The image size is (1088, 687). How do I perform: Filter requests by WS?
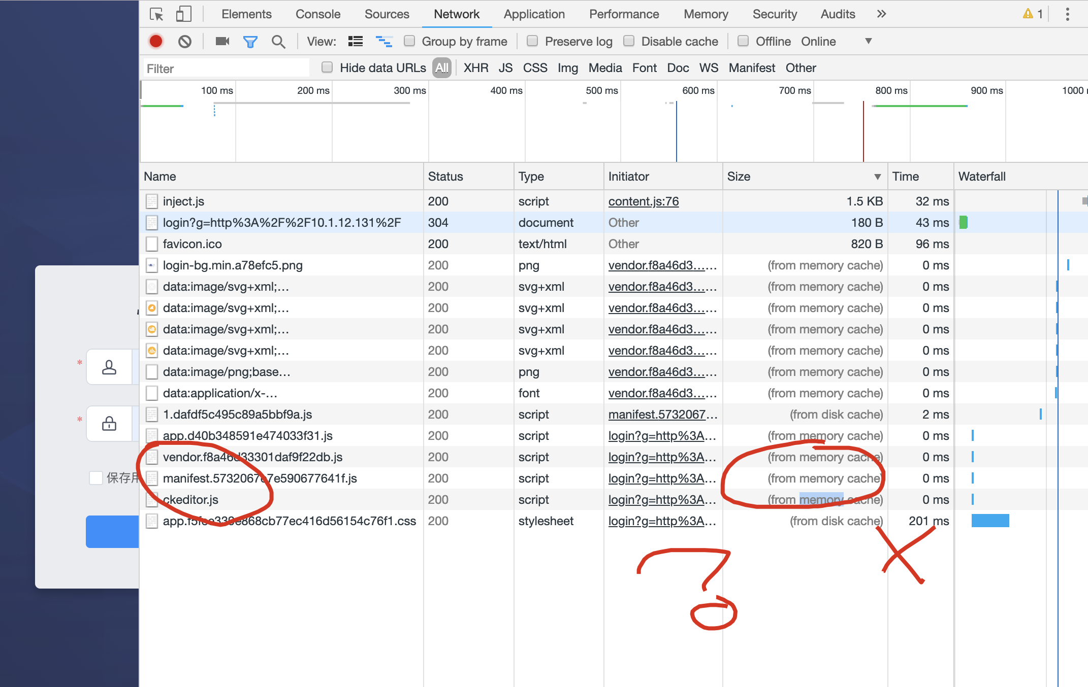[709, 68]
